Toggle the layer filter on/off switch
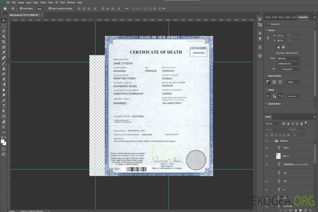This screenshot has width=318, height=212. (306, 123)
